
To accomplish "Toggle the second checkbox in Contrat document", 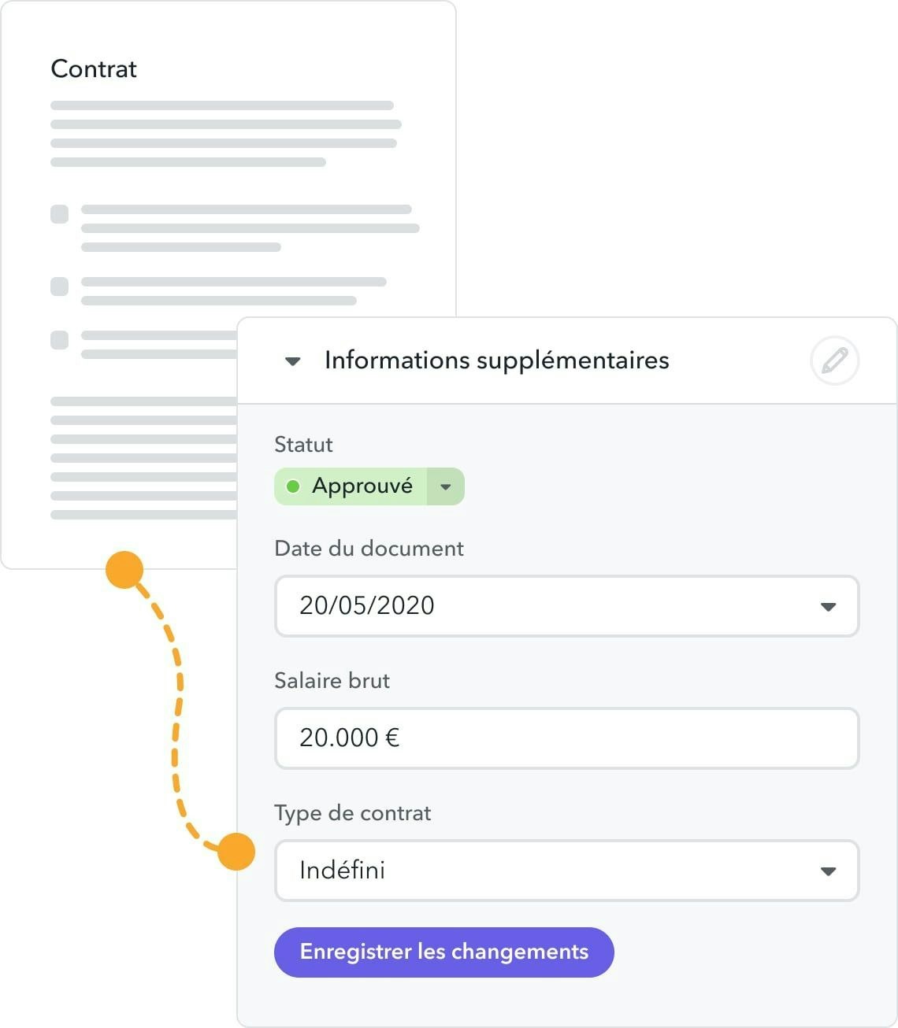I will click(x=60, y=287).
